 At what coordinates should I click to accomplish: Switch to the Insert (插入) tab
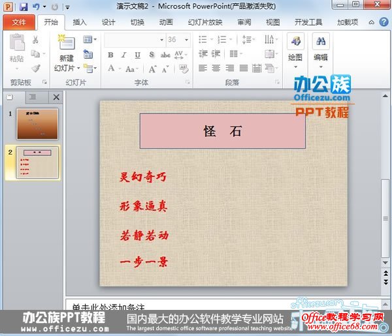point(80,22)
